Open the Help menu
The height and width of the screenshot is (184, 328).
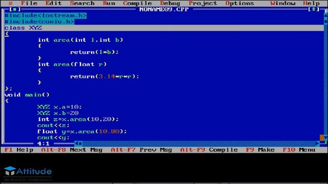[x=312, y=4]
